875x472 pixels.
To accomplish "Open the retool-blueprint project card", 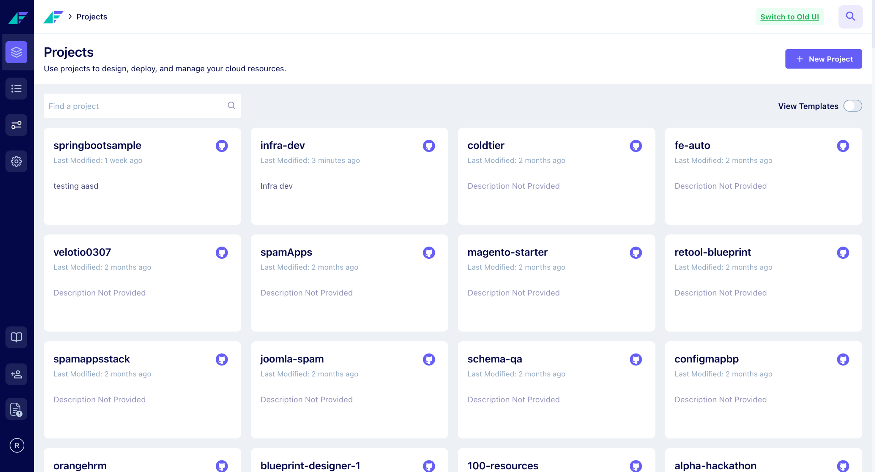I will click(x=763, y=283).
